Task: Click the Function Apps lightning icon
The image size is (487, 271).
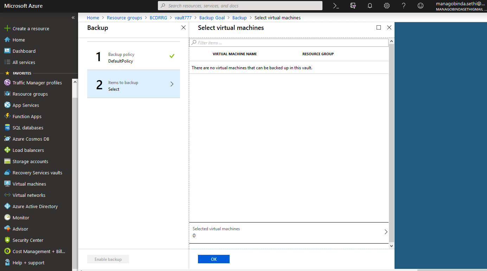Action: pos(7,116)
